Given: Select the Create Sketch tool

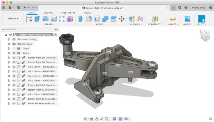Looking at the screenshot, I should click(29, 19).
